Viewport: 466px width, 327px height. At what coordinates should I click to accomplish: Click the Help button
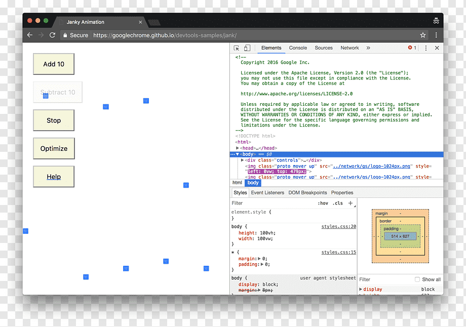(54, 177)
